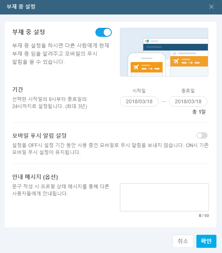
Task: Close the 부재 중 설정 dialog
Action: (211, 7)
